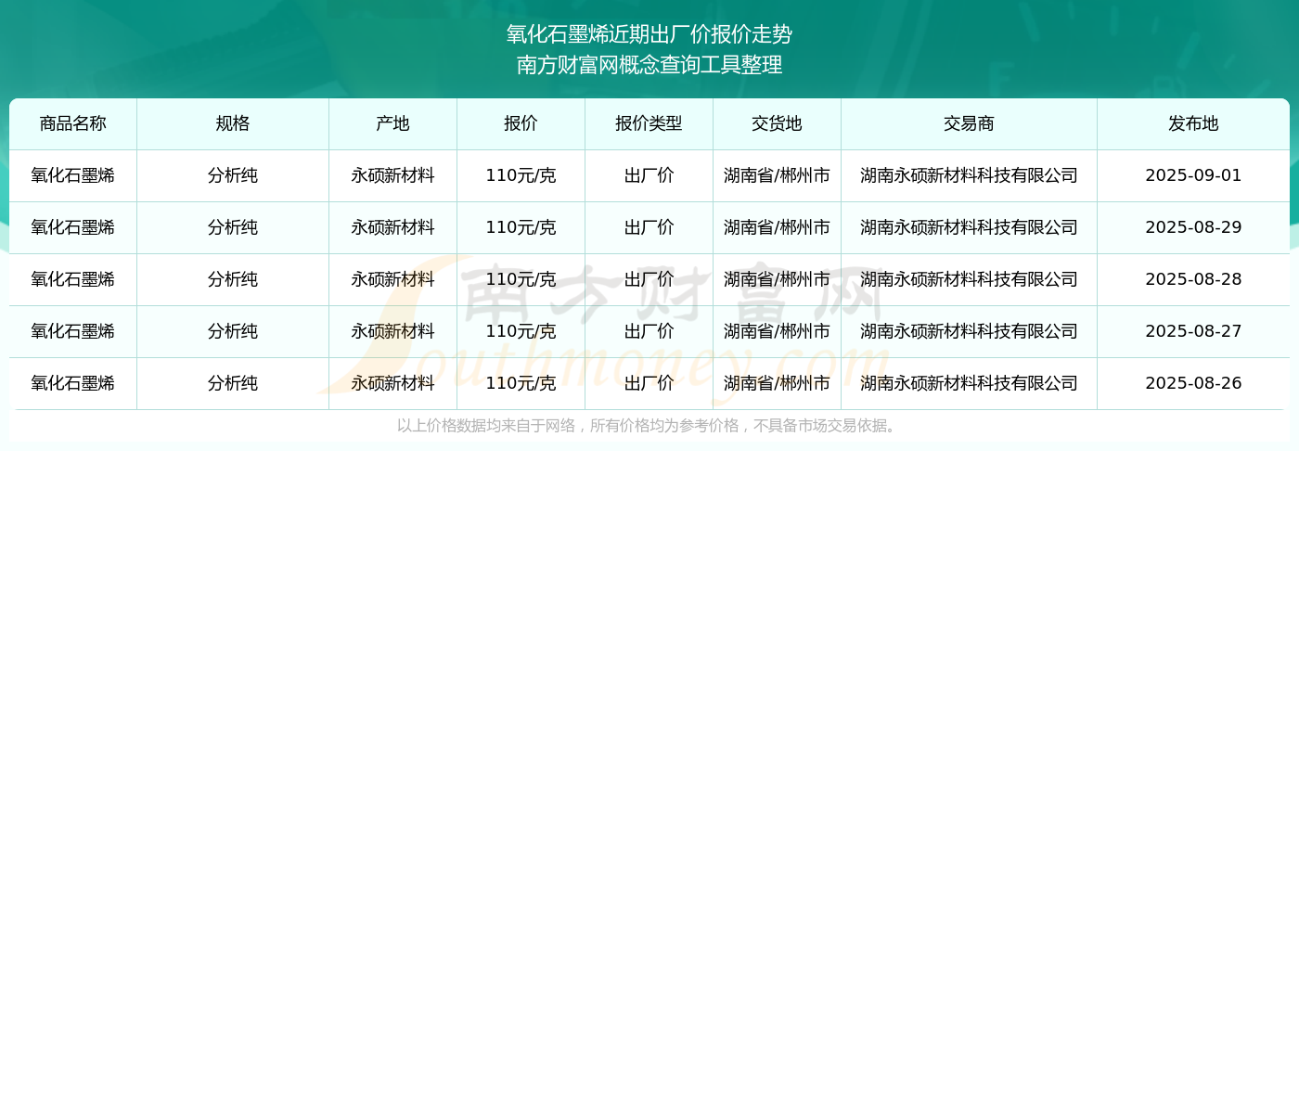Click 出厂价 in the 2025-09-01 row
1299x1118 pixels.
pyautogui.click(x=649, y=175)
